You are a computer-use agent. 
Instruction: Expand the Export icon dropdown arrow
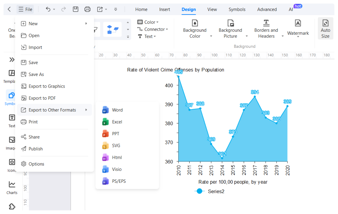coord(106,10)
